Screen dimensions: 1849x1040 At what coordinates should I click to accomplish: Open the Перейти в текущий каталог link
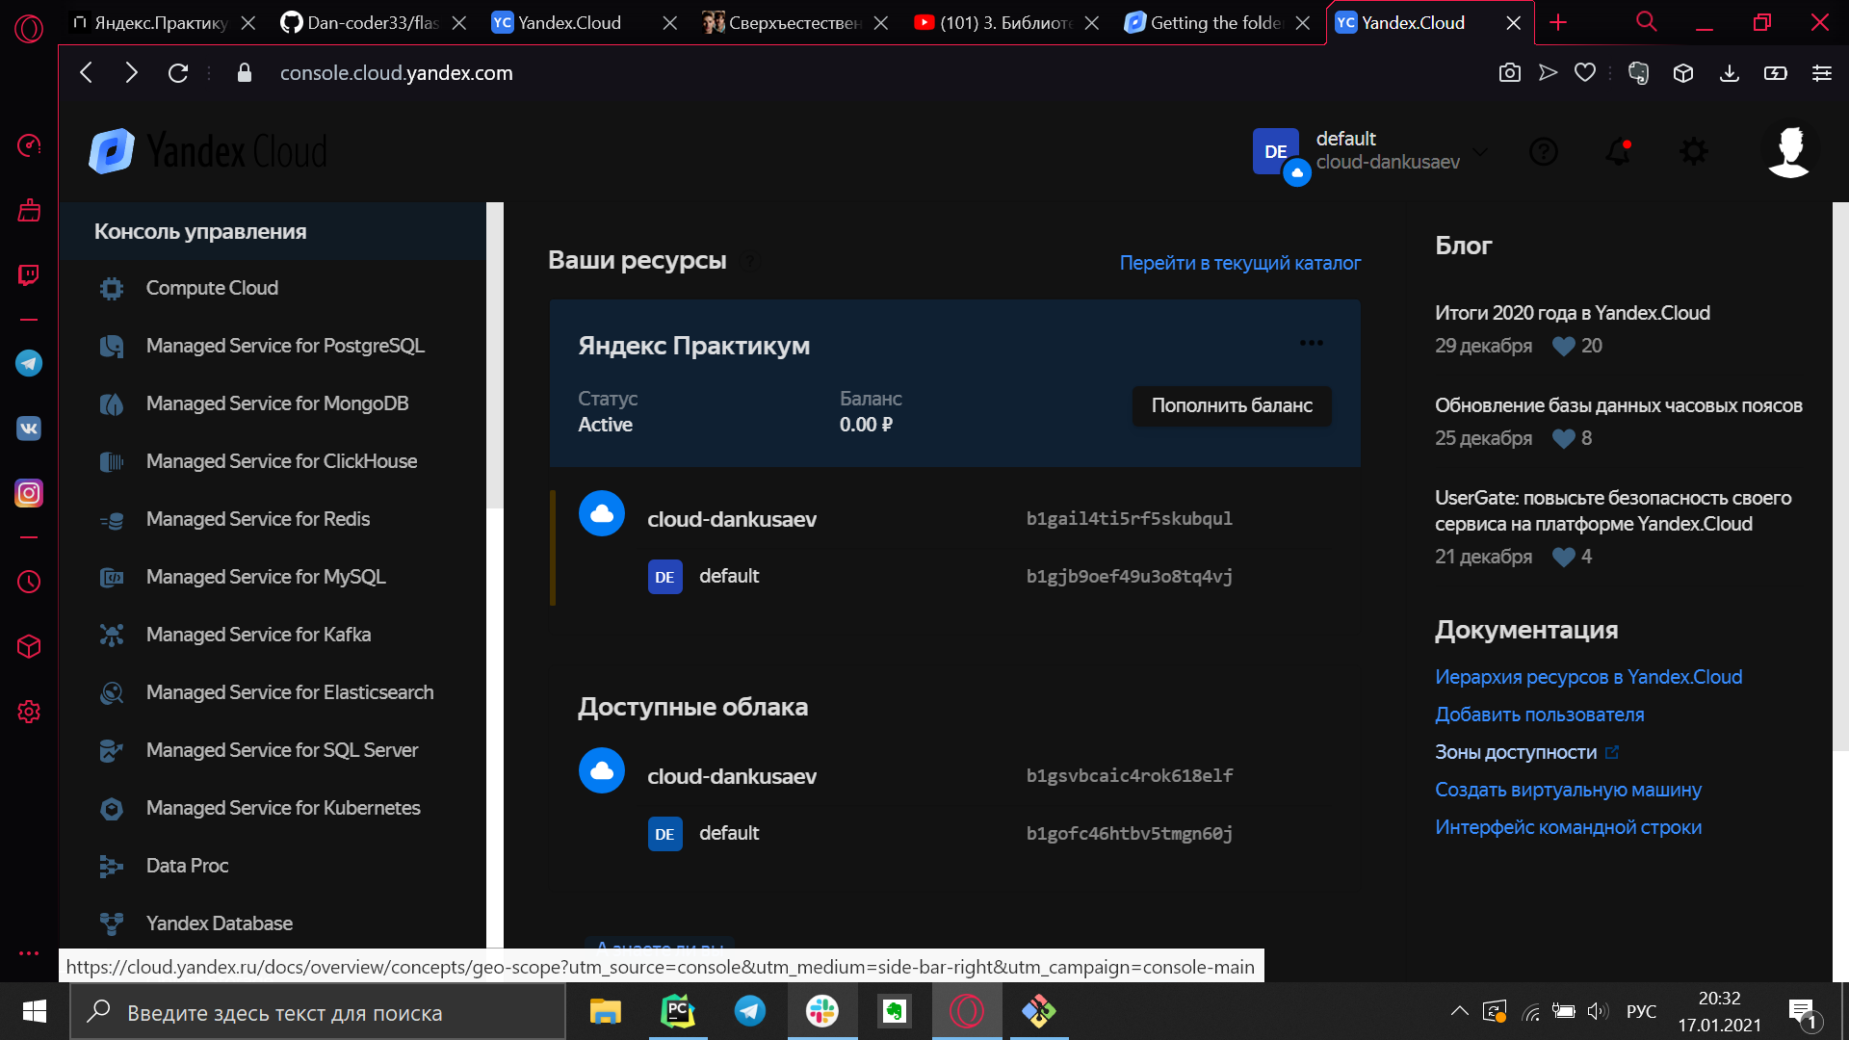click(1239, 263)
